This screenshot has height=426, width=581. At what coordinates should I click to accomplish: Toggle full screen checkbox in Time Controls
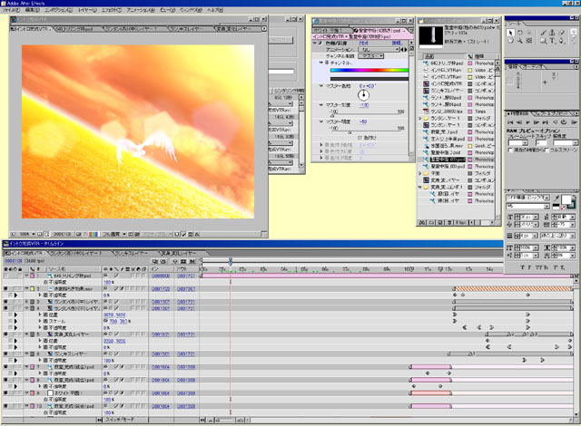click(547, 150)
